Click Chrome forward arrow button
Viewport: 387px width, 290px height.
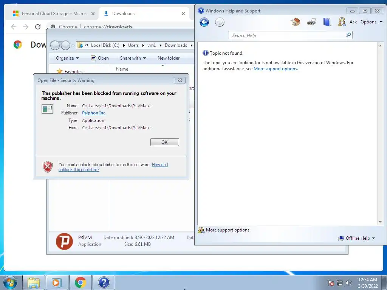point(26,27)
